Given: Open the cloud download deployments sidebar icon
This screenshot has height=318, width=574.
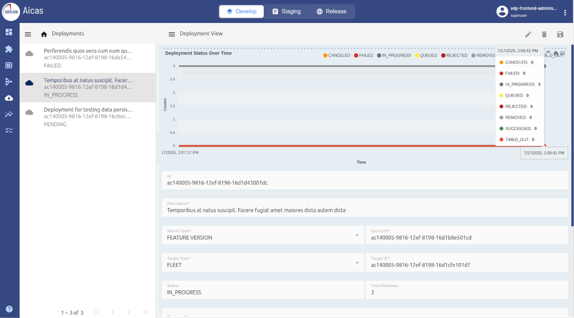Looking at the screenshot, I should click(9, 98).
